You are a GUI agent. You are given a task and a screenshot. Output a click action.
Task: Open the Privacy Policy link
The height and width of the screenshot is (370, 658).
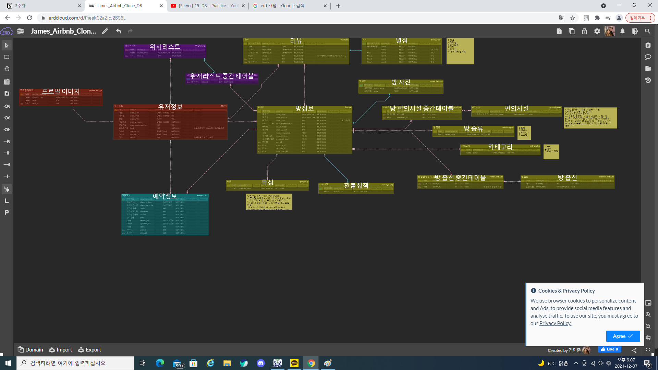tap(555, 323)
